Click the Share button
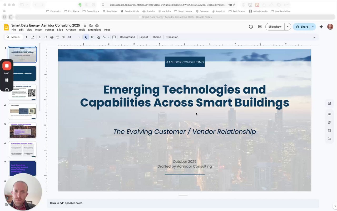The image size is (337, 211). (x=302, y=27)
